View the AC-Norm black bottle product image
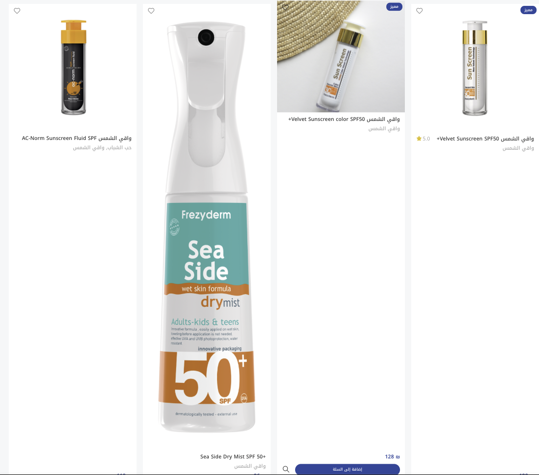Viewport: 539px width, 475px height. click(x=73, y=67)
